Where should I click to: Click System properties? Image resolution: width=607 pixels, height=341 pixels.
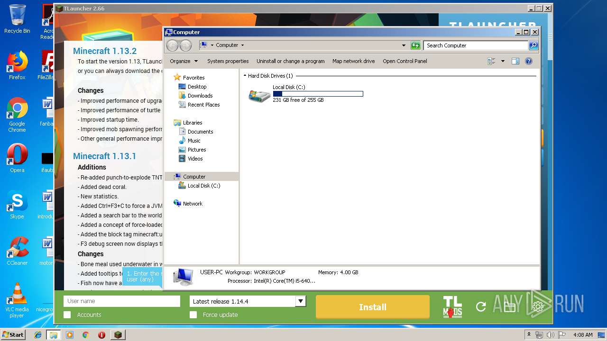(228, 61)
